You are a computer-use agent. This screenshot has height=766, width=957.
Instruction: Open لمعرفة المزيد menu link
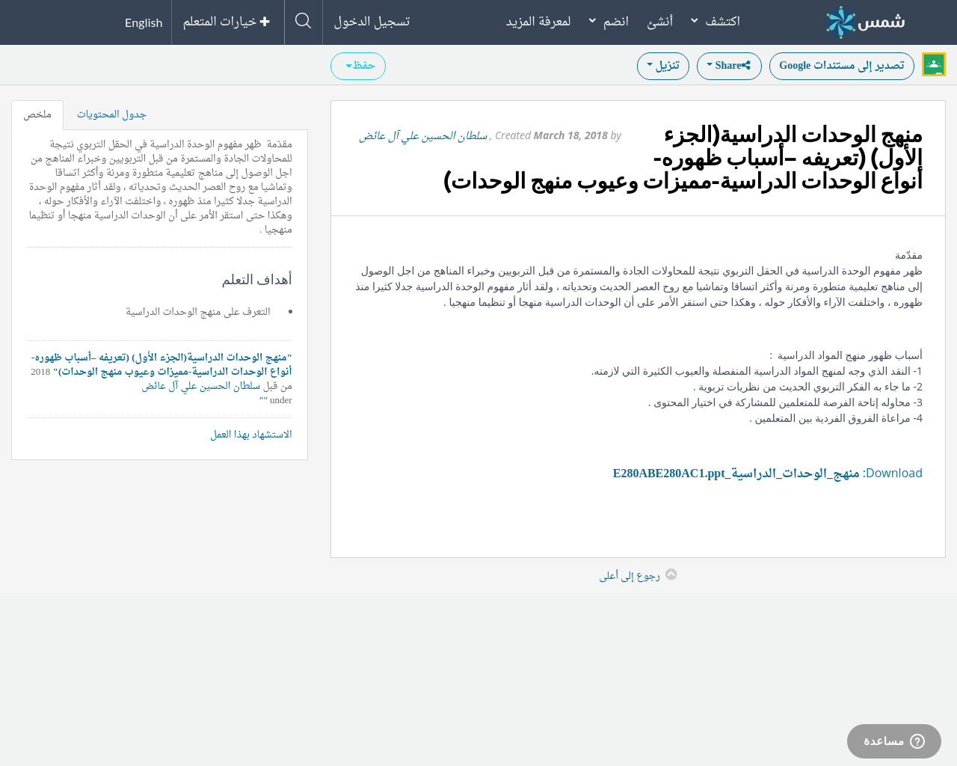pos(538,22)
